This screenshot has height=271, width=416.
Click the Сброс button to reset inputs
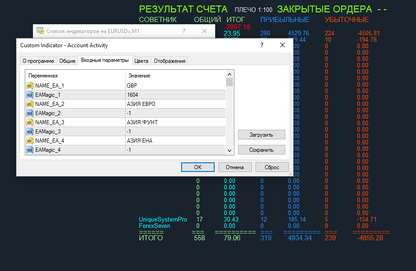(272, 167)
